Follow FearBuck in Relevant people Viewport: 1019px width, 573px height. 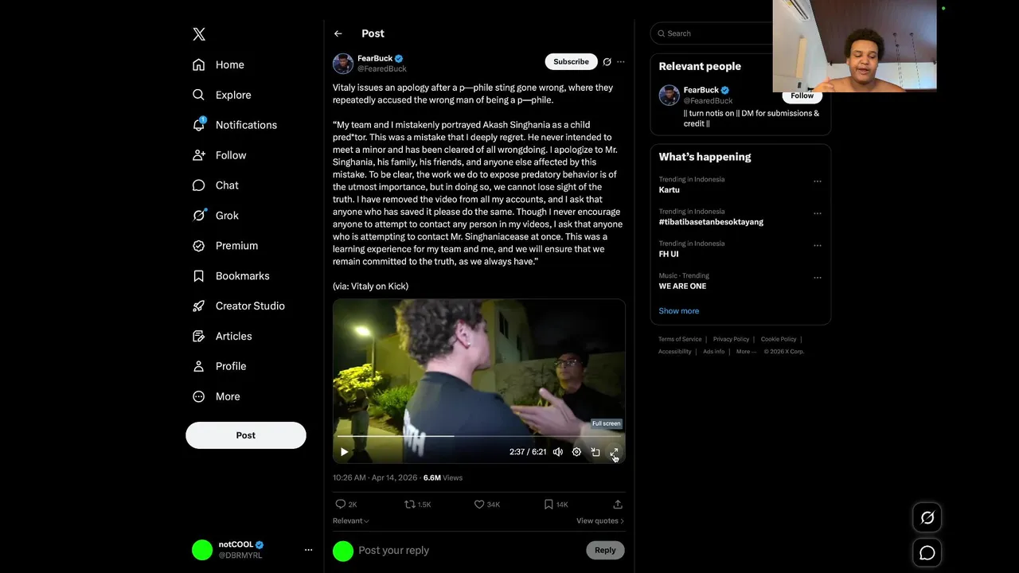coord(802,95)
